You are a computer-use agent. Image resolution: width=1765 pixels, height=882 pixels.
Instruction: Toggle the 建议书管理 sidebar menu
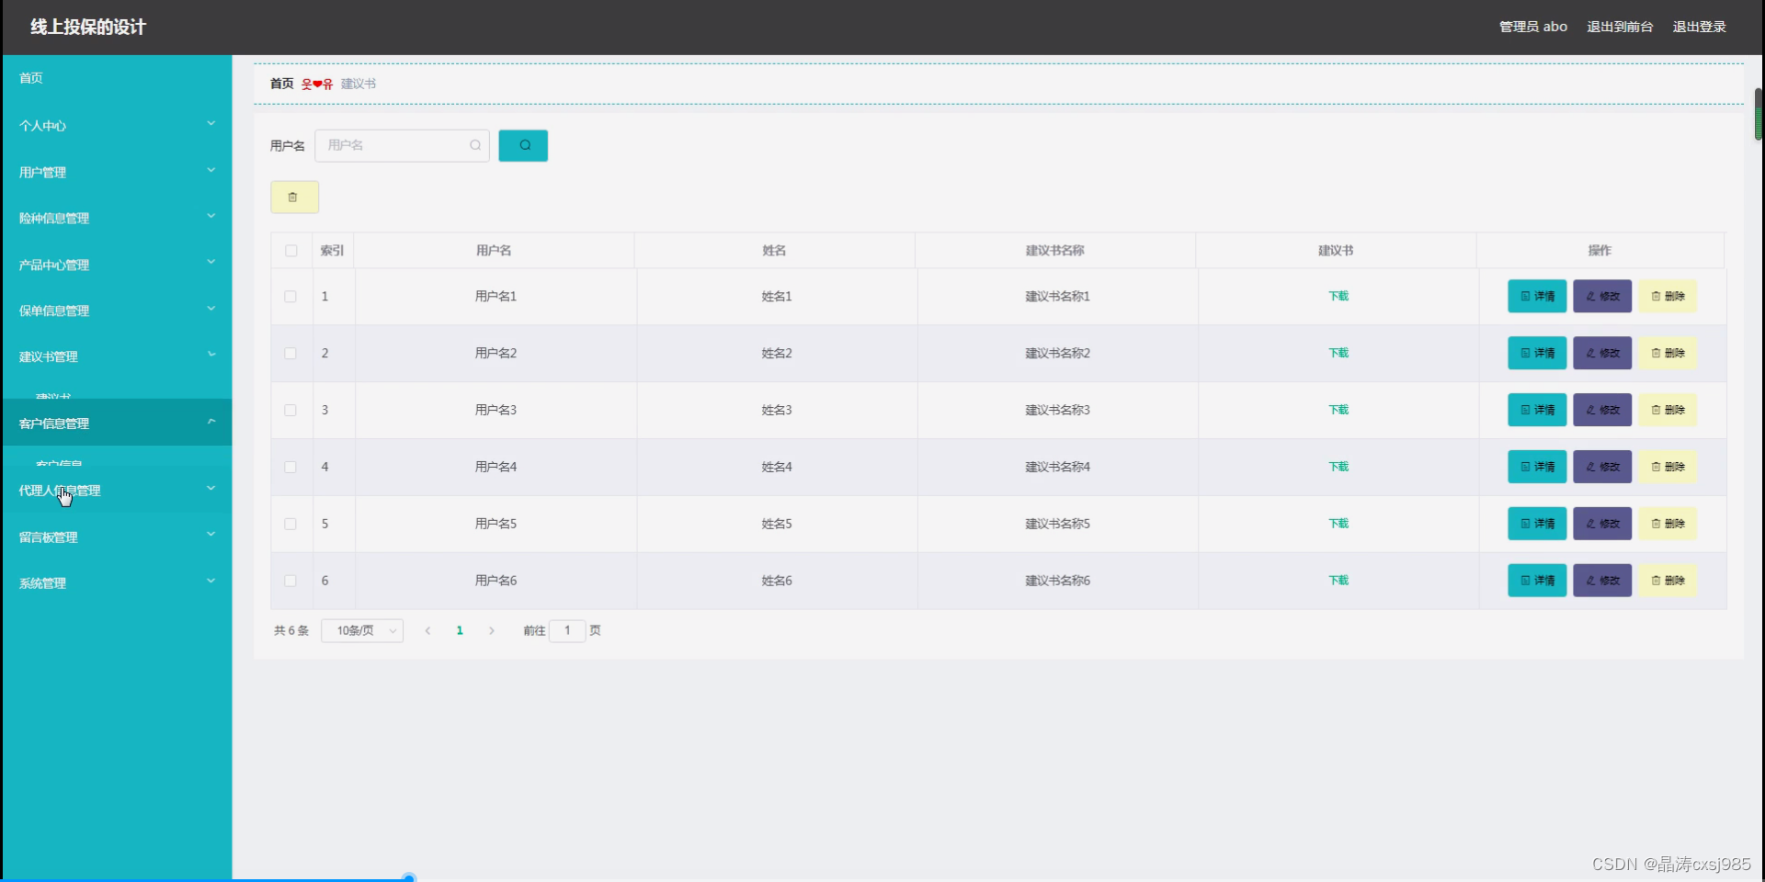117,356
